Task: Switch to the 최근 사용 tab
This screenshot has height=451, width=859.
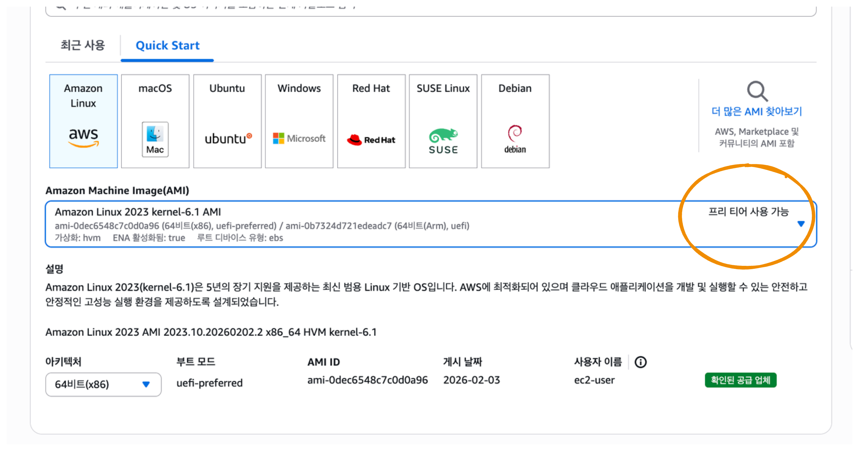Action: (83, 45)
